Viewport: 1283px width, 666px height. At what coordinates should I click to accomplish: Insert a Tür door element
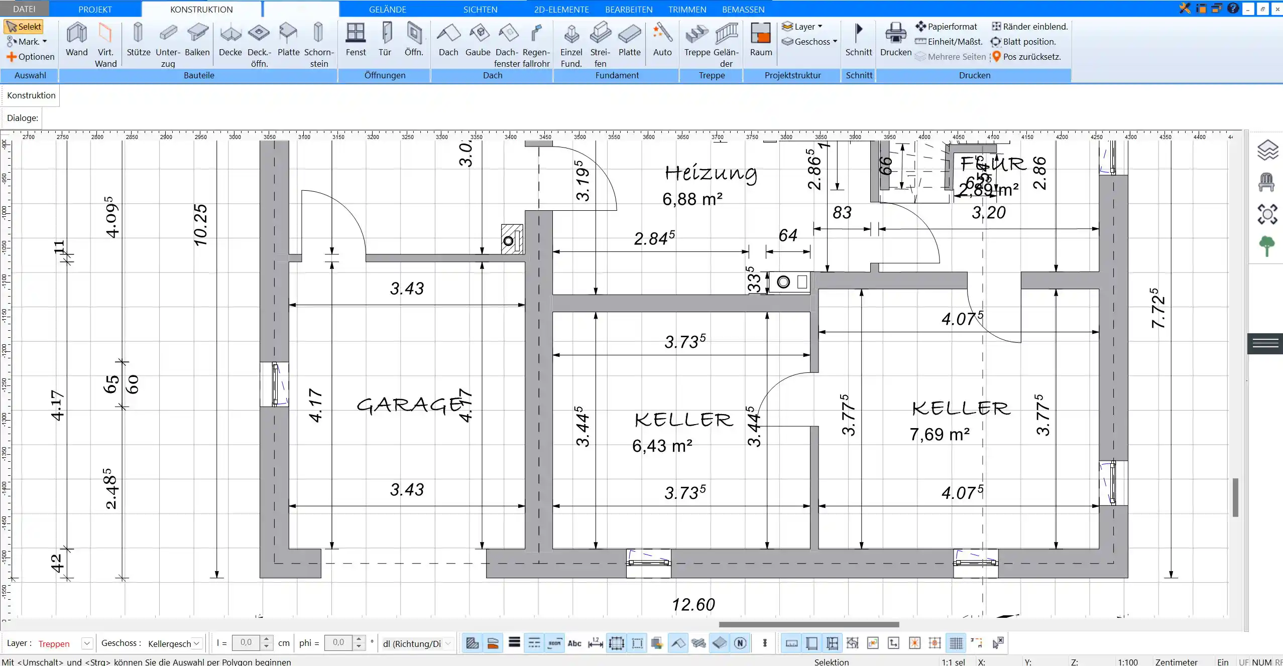[x=385, y=39]
